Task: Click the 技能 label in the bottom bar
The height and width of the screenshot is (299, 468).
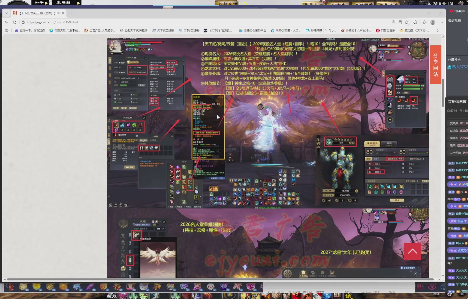Action: (x=112, y=296)
